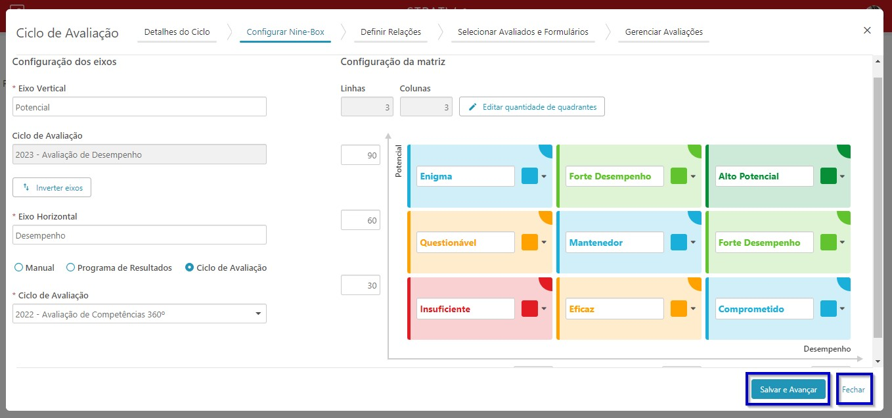Click the red swatch for Insuficiente
Image resolution: width=892 pixels, height=418 pixels.
tap(529, 309)
